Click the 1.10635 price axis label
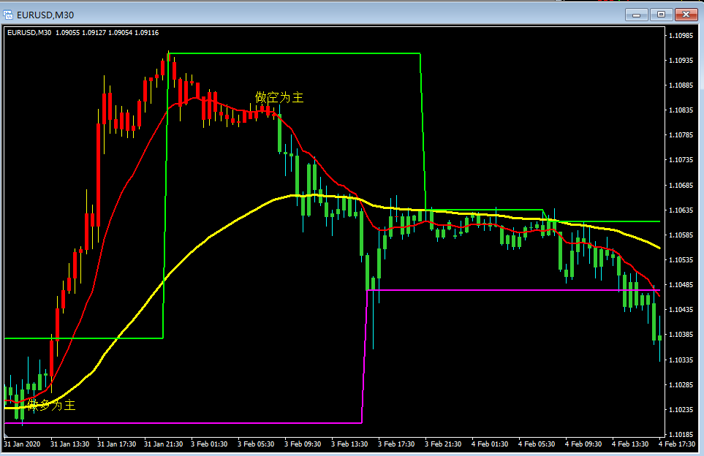 point(680,210)
